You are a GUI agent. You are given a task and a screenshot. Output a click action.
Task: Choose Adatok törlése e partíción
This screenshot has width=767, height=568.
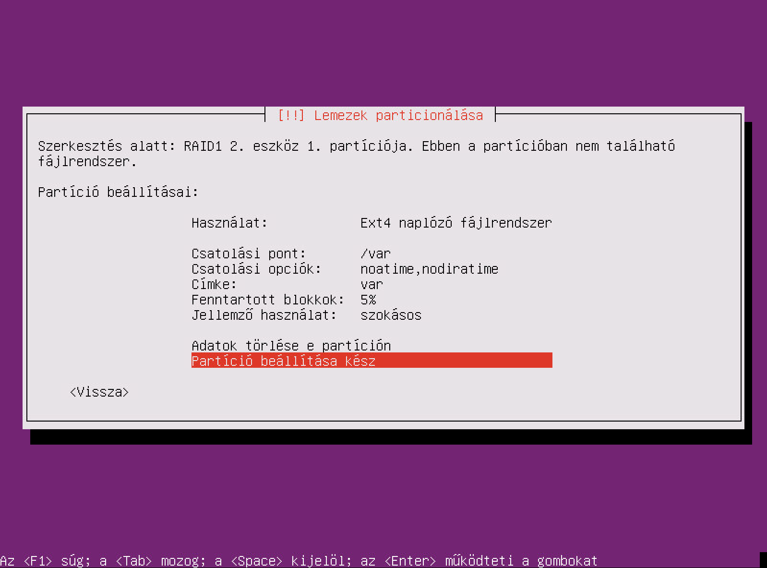tap(372, 346)
